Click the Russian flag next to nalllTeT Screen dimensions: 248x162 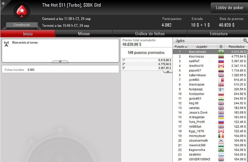(x=221, y=61)
